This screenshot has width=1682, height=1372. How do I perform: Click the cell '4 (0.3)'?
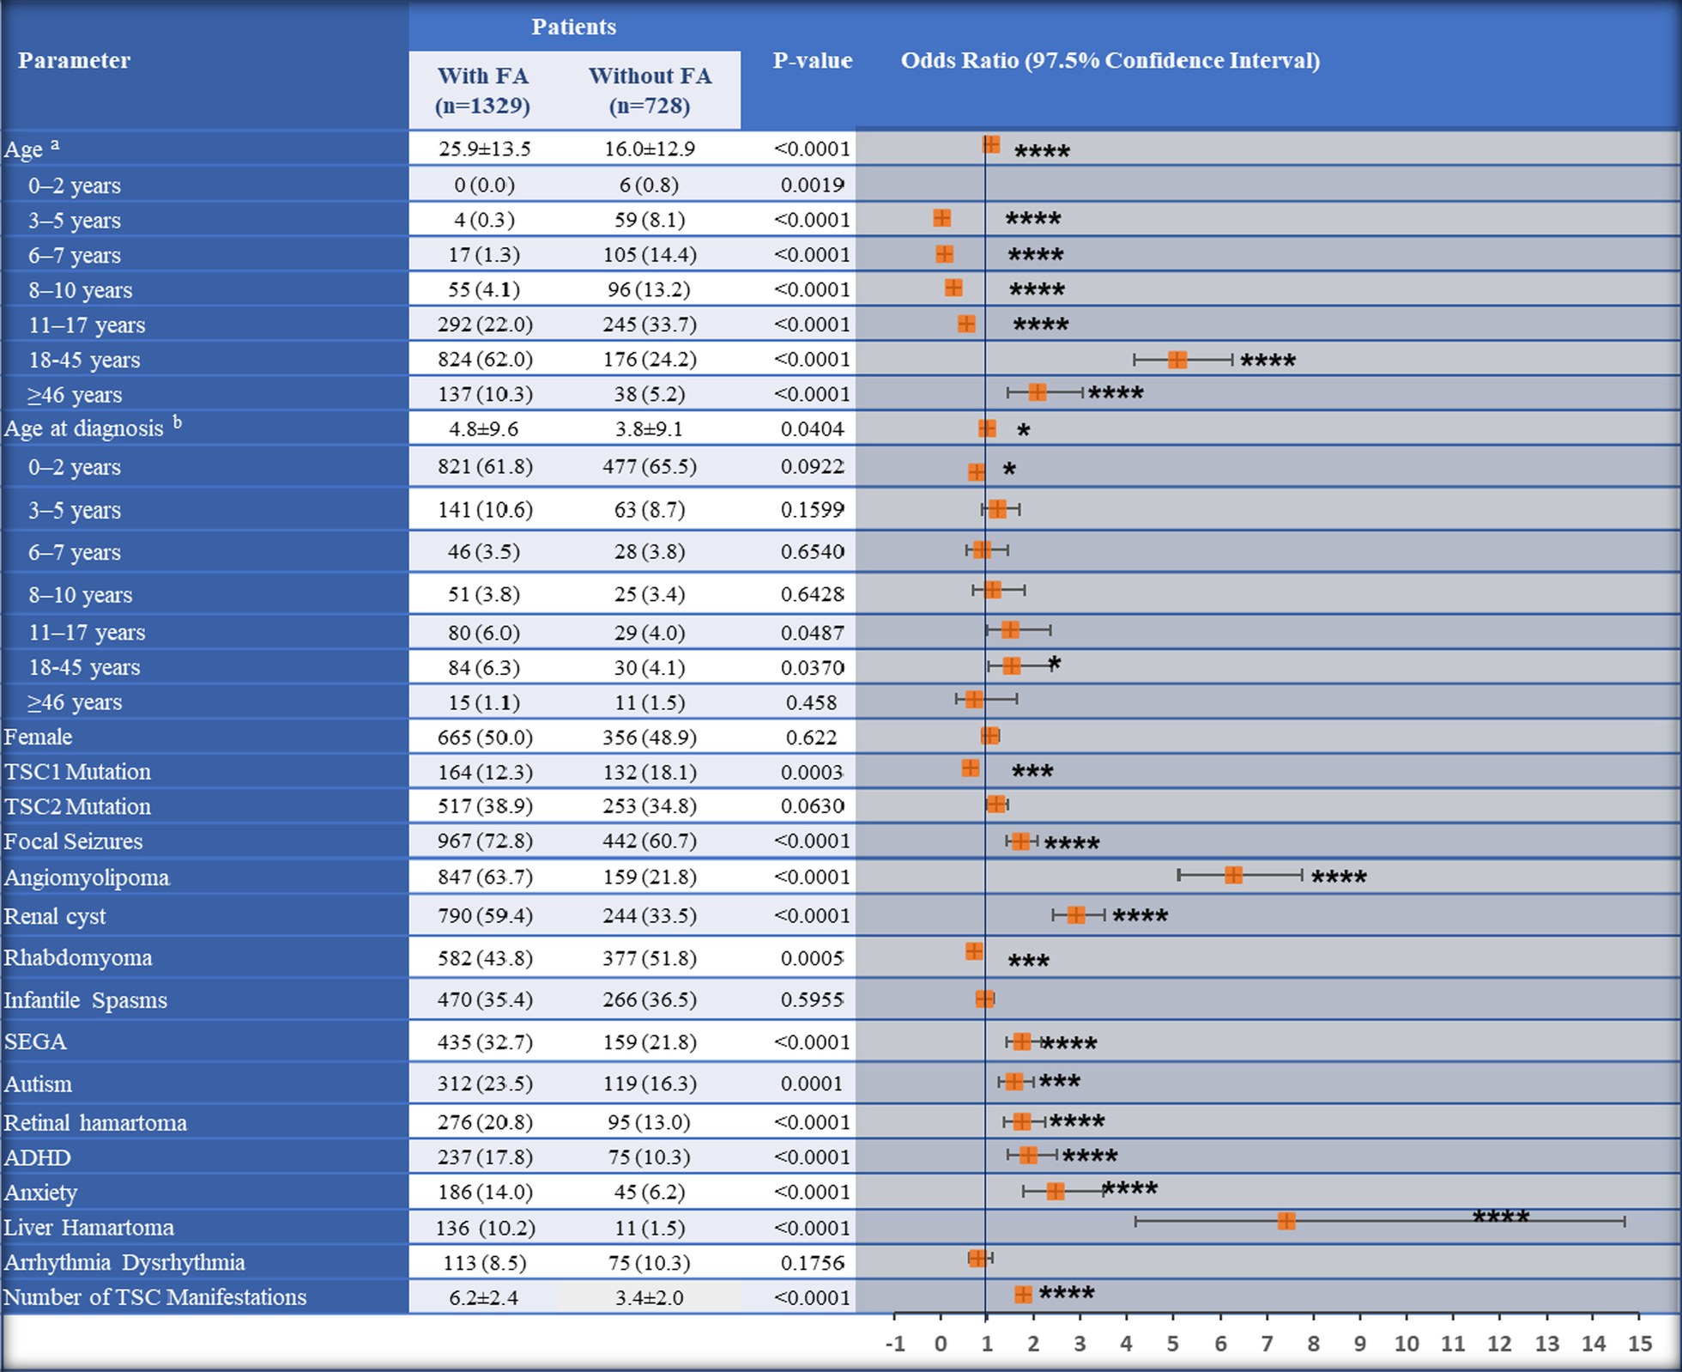pos(485,220)
